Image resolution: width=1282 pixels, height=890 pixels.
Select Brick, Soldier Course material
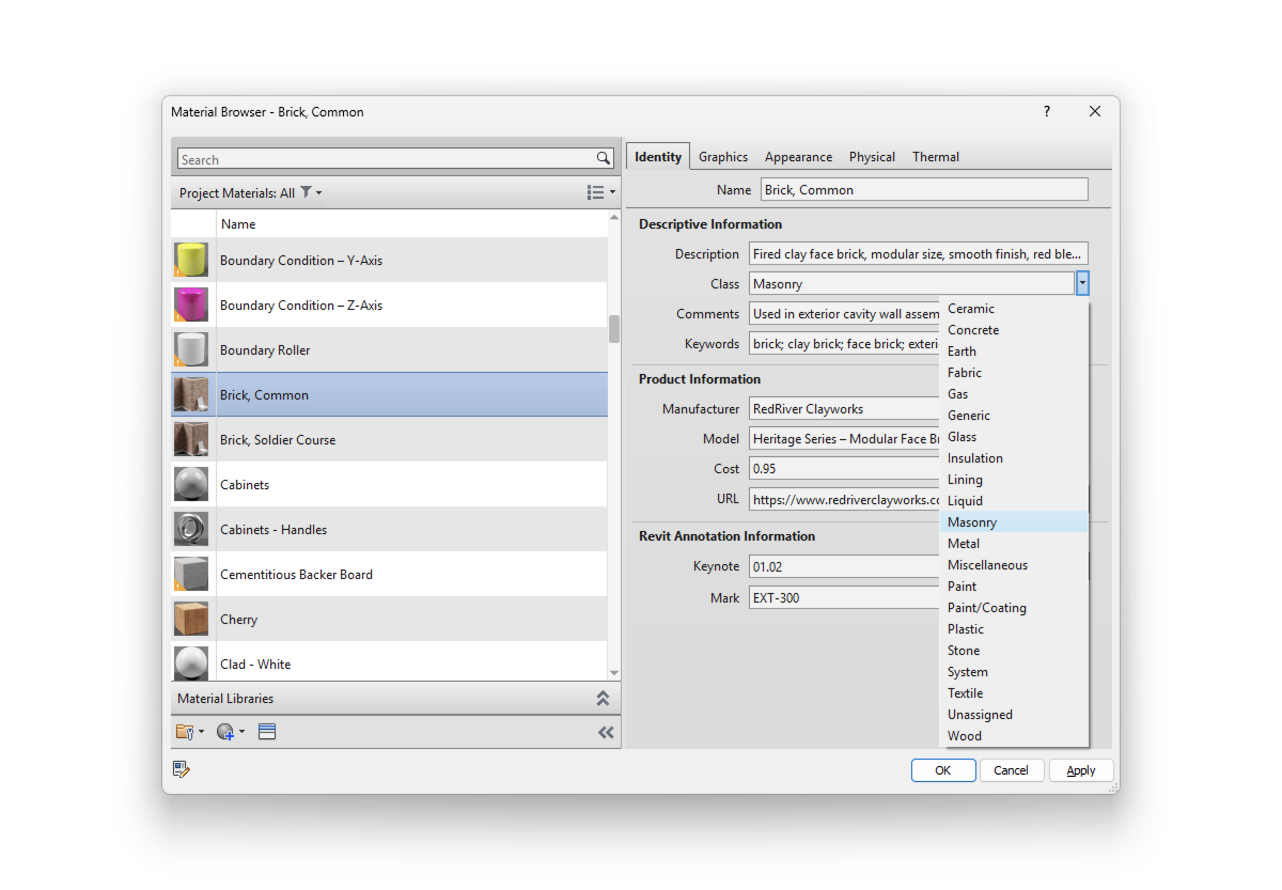coord(389,440)
